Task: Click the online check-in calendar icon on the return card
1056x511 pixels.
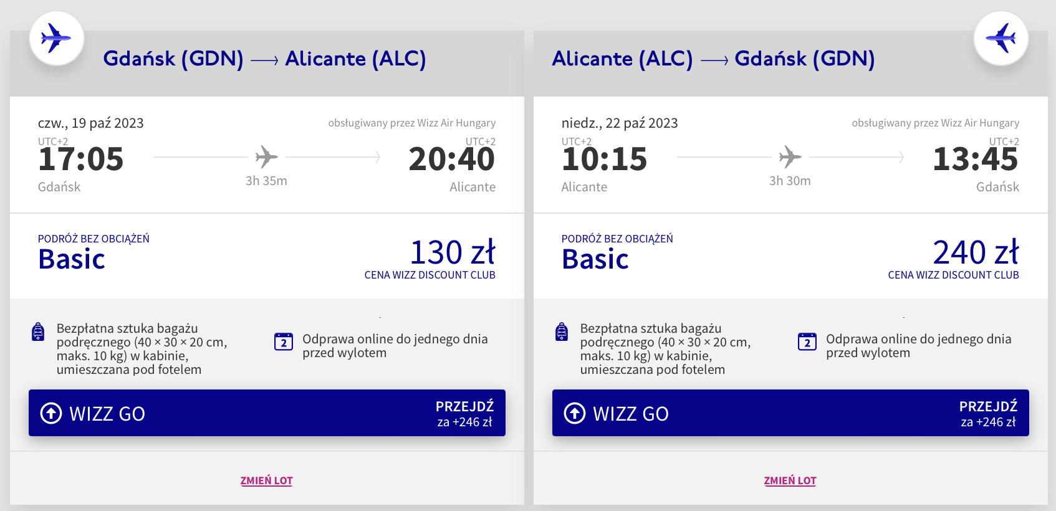Action: 807,341
